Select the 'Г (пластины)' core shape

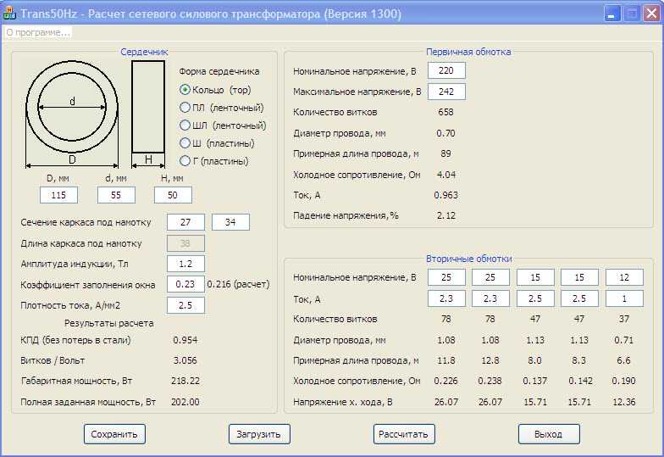pyautogui.click(x=213, y=161)
